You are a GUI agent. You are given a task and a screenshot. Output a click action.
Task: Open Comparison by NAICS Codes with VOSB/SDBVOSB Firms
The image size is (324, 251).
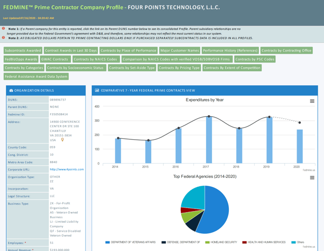(177, 59)
